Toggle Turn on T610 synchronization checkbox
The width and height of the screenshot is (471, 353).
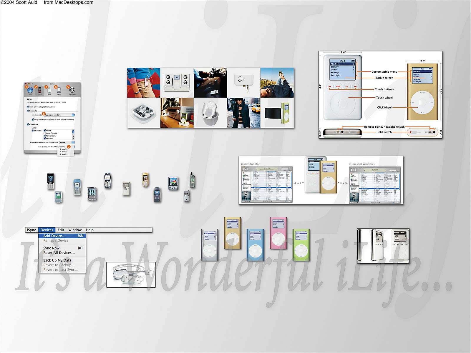pos(28,107)
